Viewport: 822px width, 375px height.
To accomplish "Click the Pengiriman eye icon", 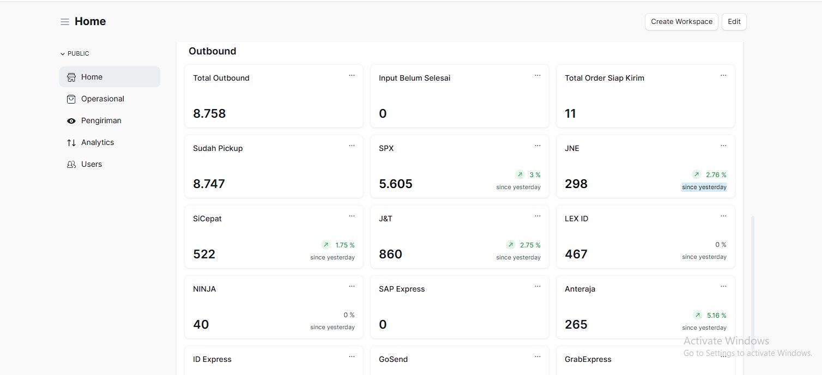I will (71, 121).
